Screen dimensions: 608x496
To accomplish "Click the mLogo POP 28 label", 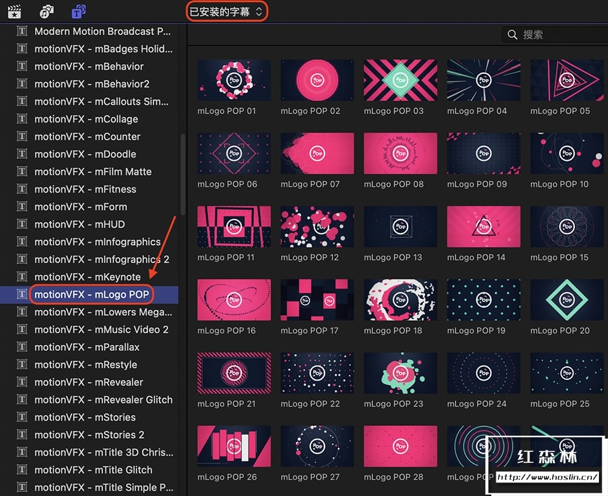I will pos(393,477).
